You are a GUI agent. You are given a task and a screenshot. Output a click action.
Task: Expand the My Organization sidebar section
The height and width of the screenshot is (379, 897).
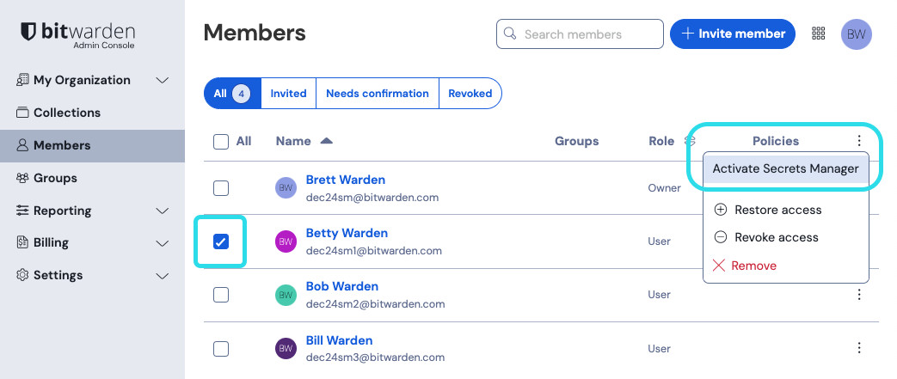coord(162,80)
